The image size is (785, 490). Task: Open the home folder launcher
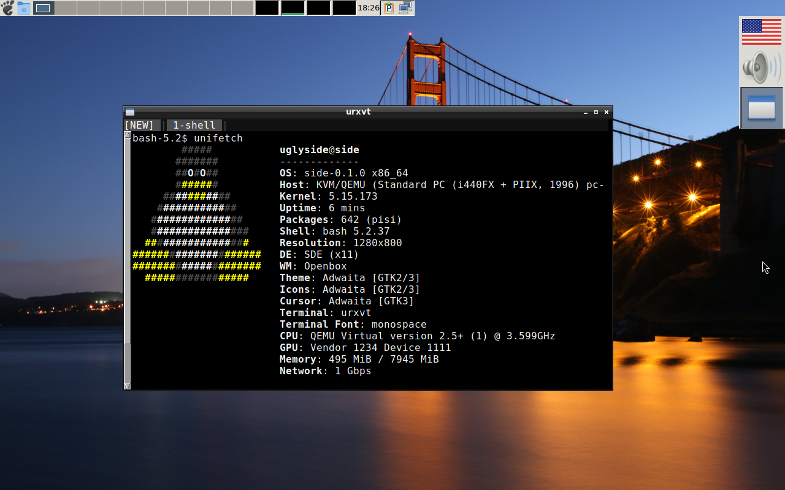(x=24, y=8)
